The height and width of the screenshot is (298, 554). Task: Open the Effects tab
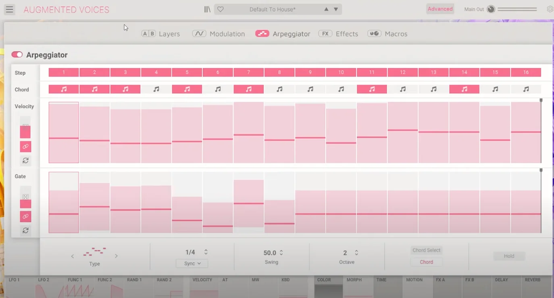point(338,34)
